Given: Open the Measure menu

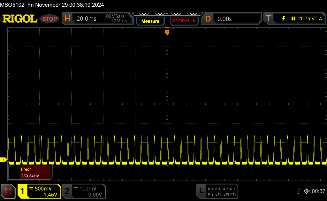Looking at the screenshot, I should tap(150, 21).
